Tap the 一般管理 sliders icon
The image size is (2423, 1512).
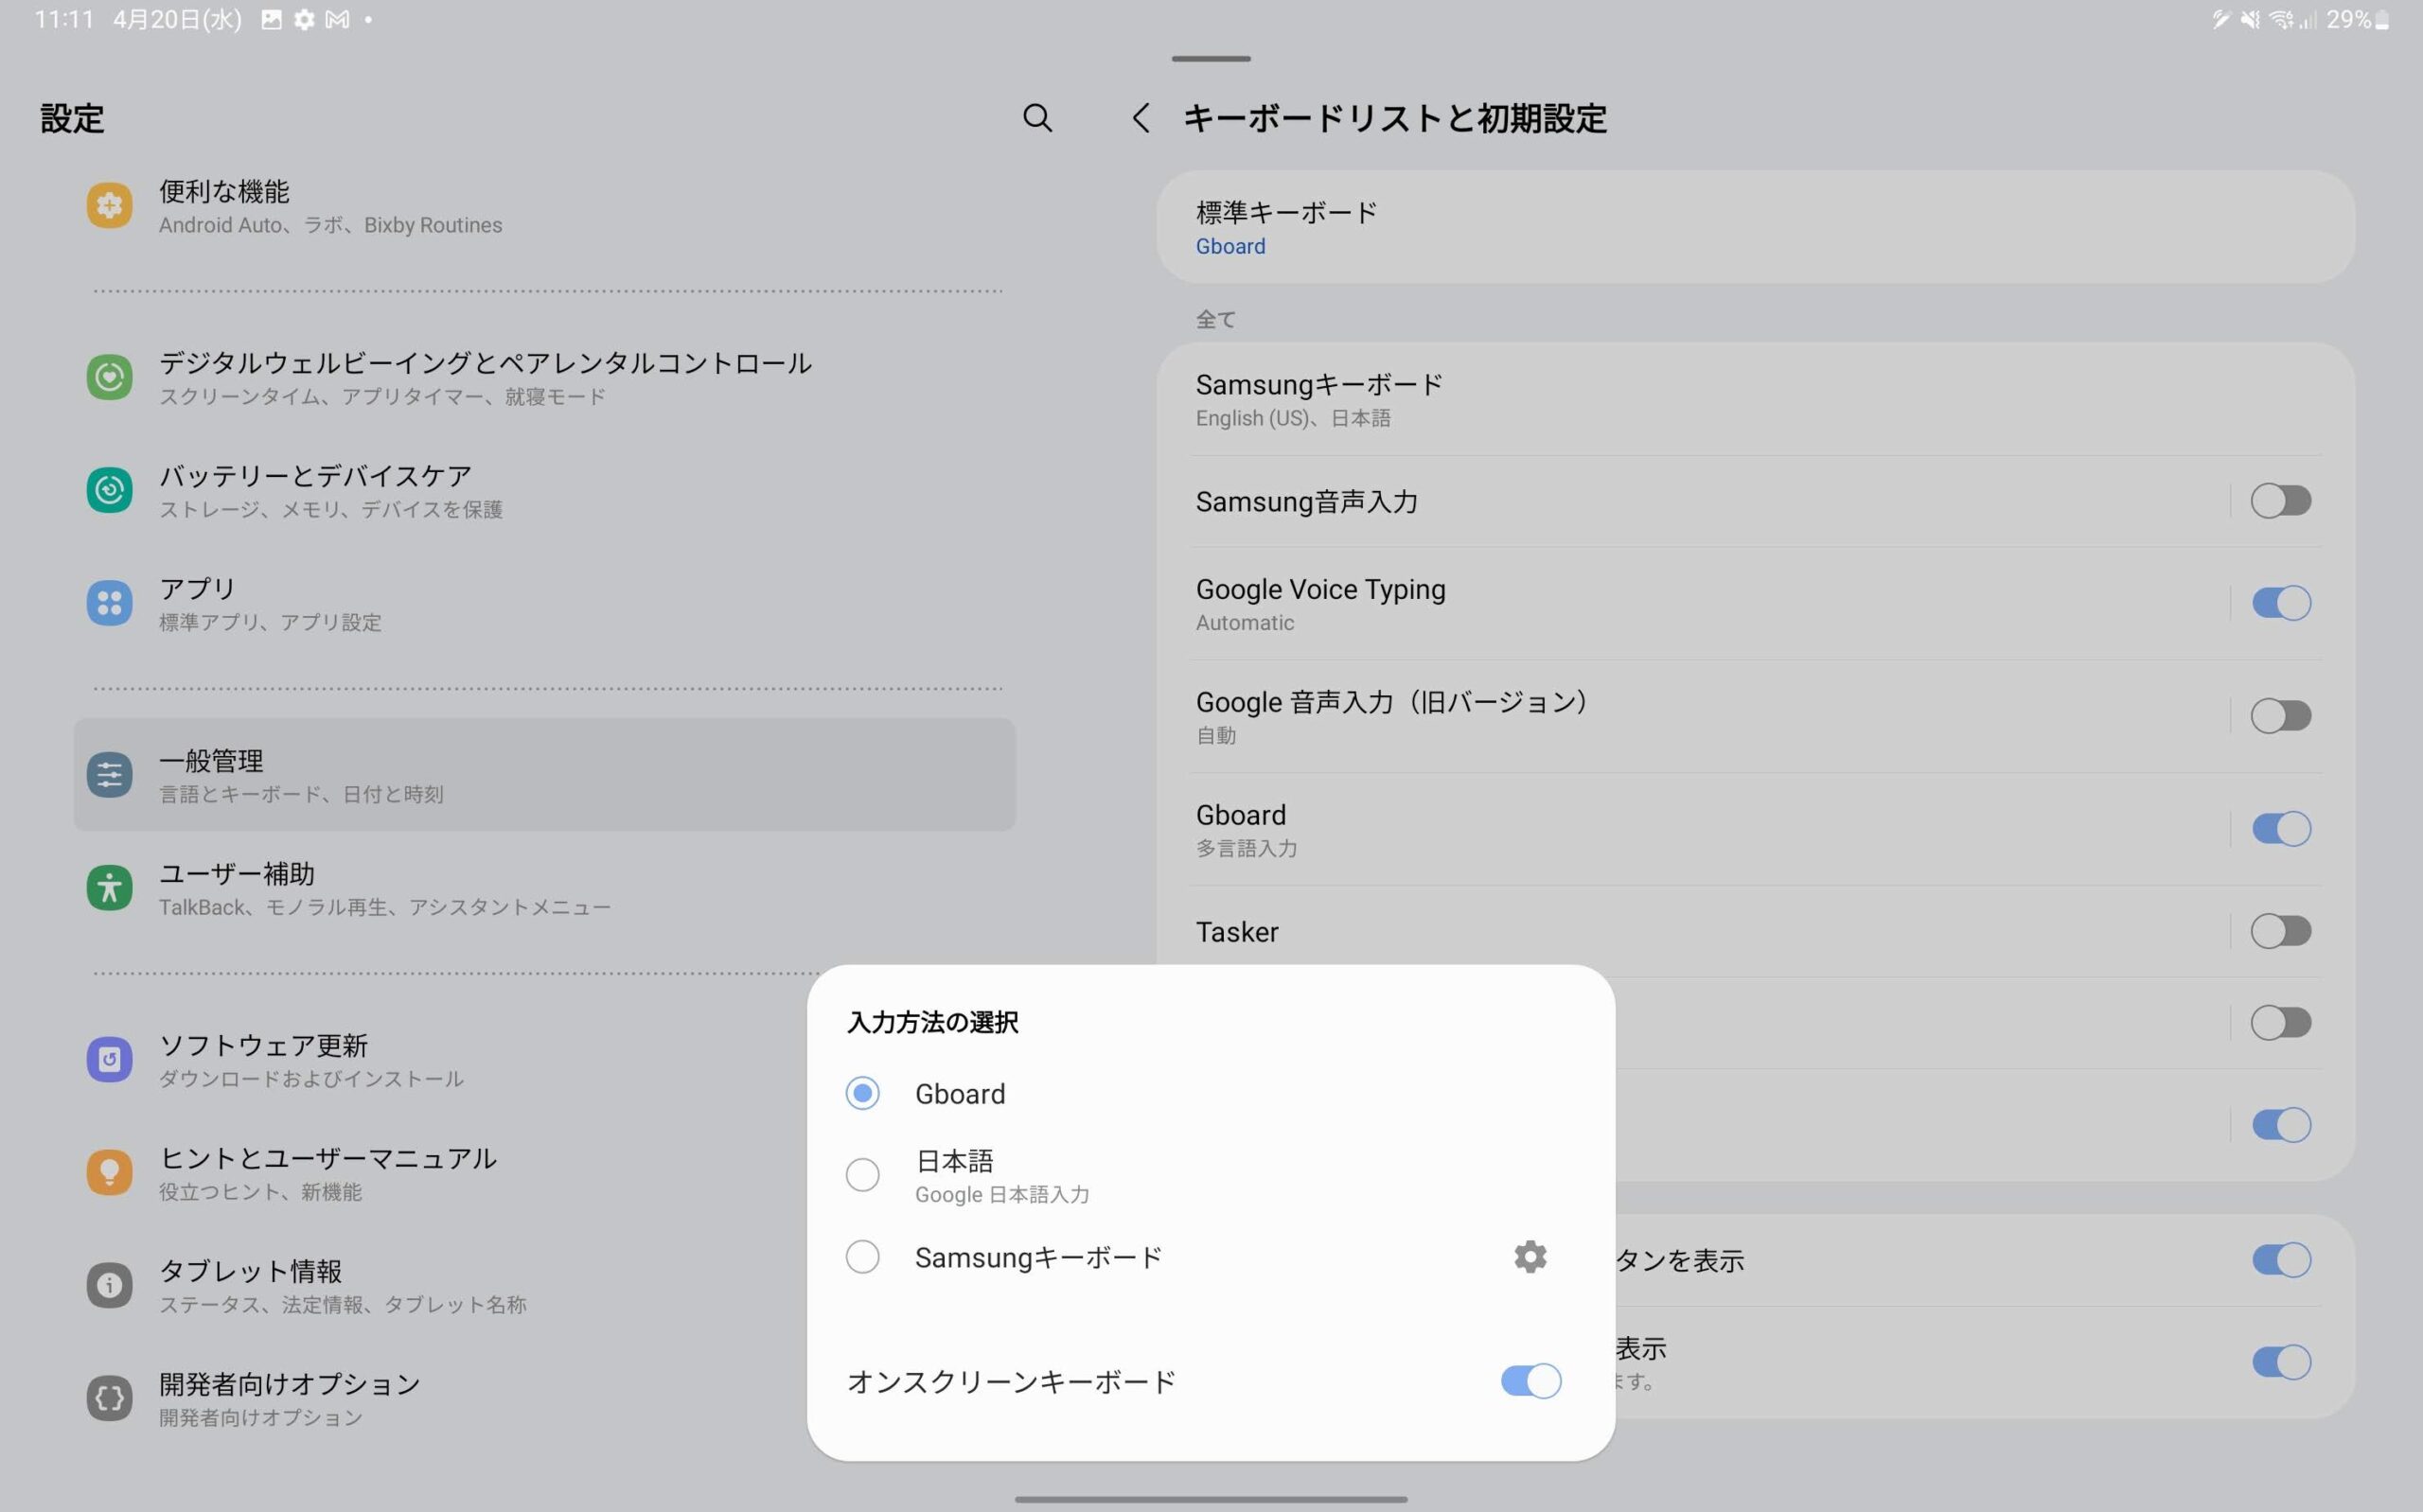coord(109,775)
